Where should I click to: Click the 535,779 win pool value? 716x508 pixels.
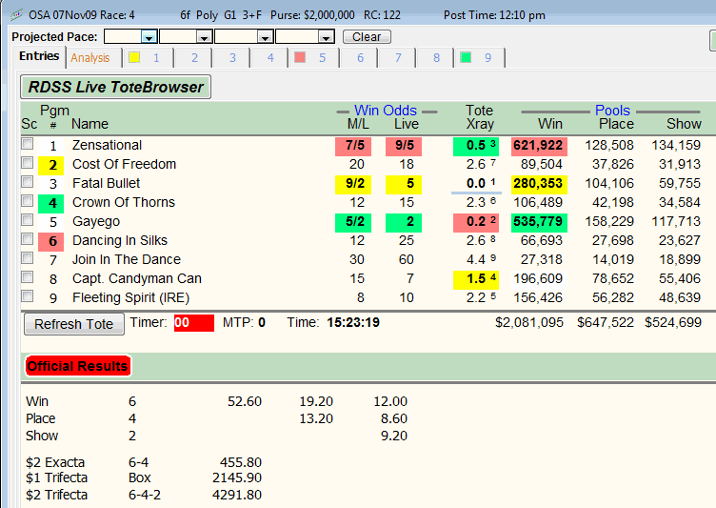539,222
